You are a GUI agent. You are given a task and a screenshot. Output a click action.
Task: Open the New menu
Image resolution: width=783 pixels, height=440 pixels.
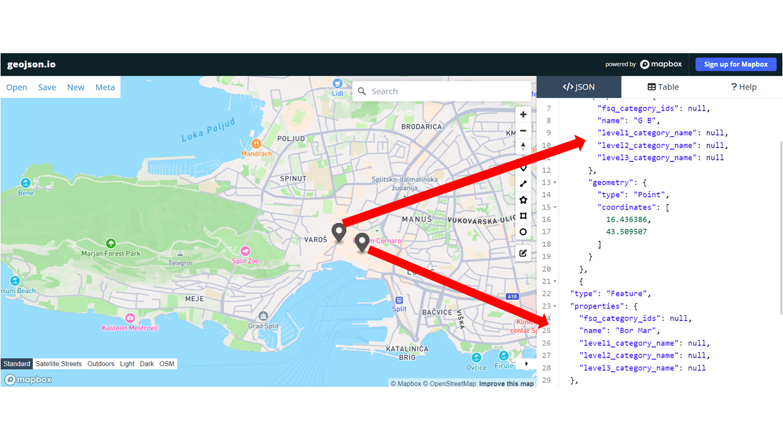click(76, 87)
